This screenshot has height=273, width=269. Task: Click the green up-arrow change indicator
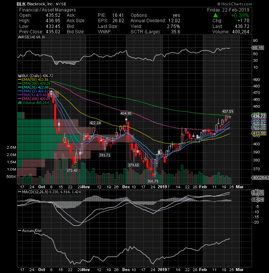click(216, 15)
